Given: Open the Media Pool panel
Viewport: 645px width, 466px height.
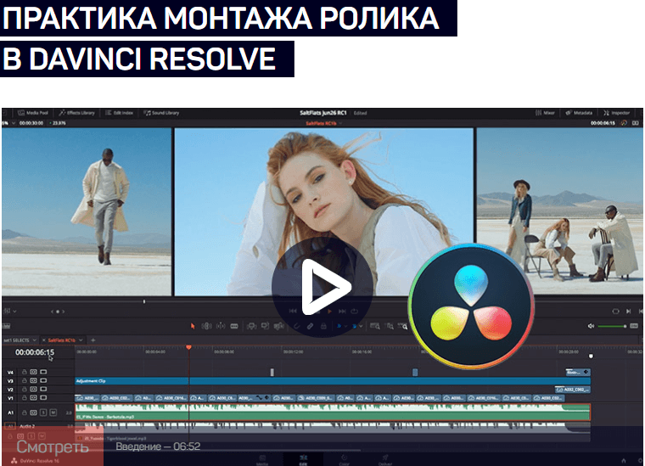Looking at the screenshot, I should click(33, 113).
